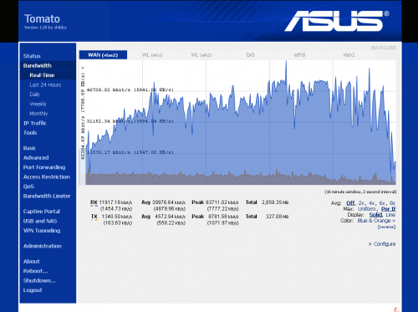Open the Monthly bandwidth view
418x312 pixels.
tap(38, 114)
